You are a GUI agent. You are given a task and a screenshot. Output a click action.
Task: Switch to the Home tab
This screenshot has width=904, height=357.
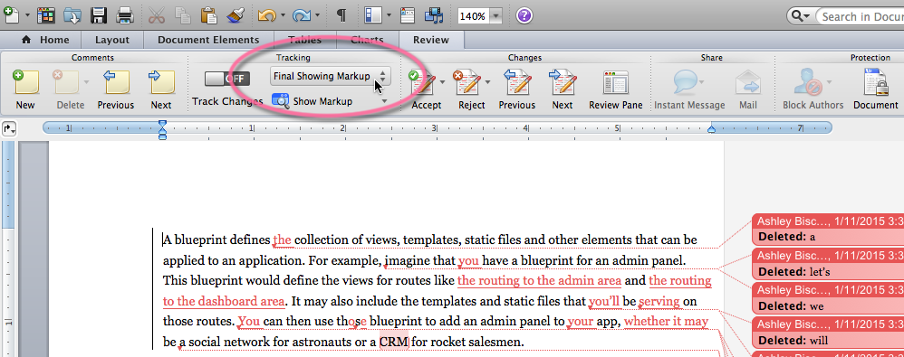coord(45,40)
